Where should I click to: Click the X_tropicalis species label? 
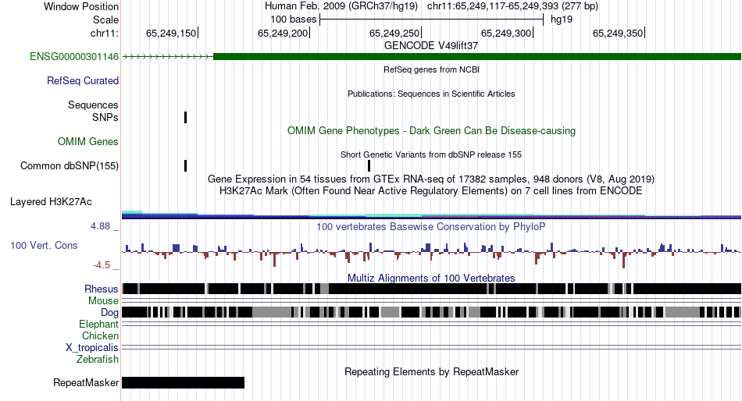pyautogui.click(x=92, y=348)
